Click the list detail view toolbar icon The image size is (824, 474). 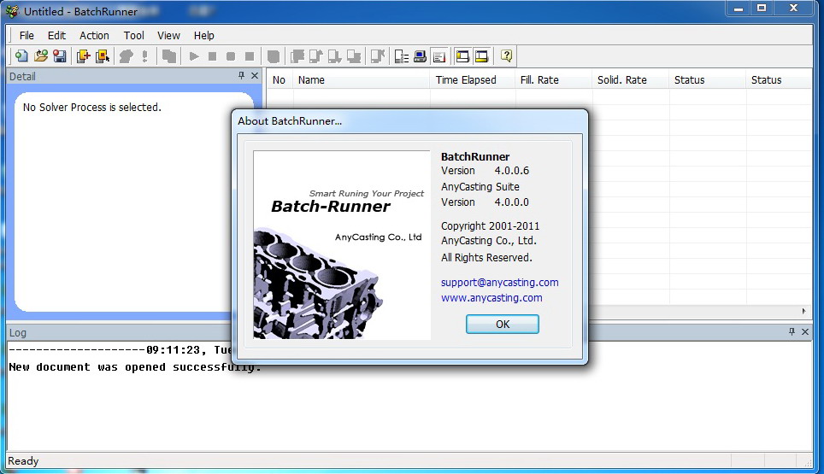click(x=402, y=56)
